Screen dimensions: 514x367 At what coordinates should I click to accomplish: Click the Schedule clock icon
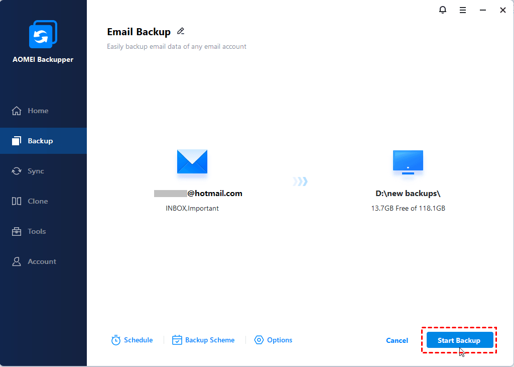pos(116,340)
